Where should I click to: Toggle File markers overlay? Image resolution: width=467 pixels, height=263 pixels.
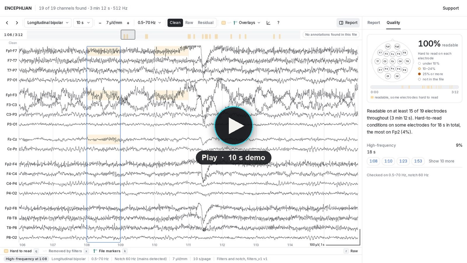110,251
